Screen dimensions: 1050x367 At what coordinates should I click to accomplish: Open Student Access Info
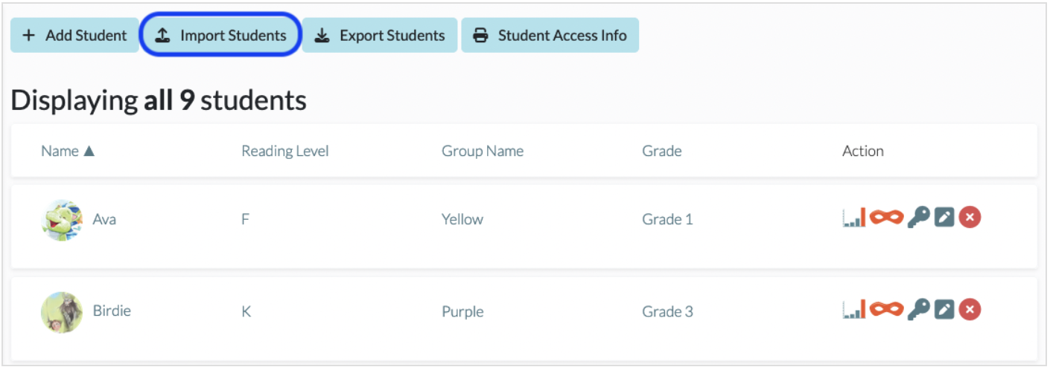pyautogui.click(x=550, y=35)
